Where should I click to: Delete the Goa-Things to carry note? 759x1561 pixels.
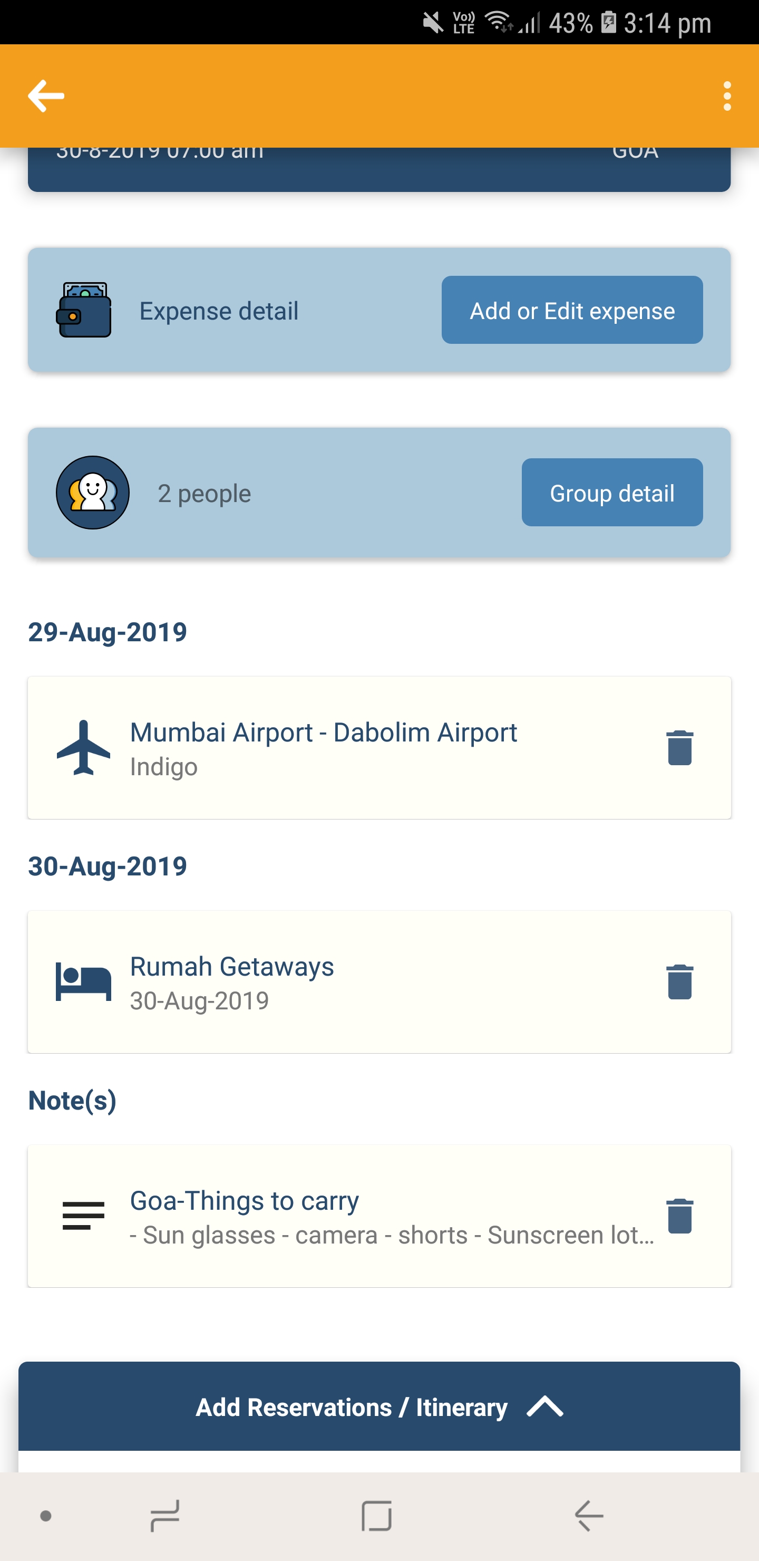[679, 1216]
